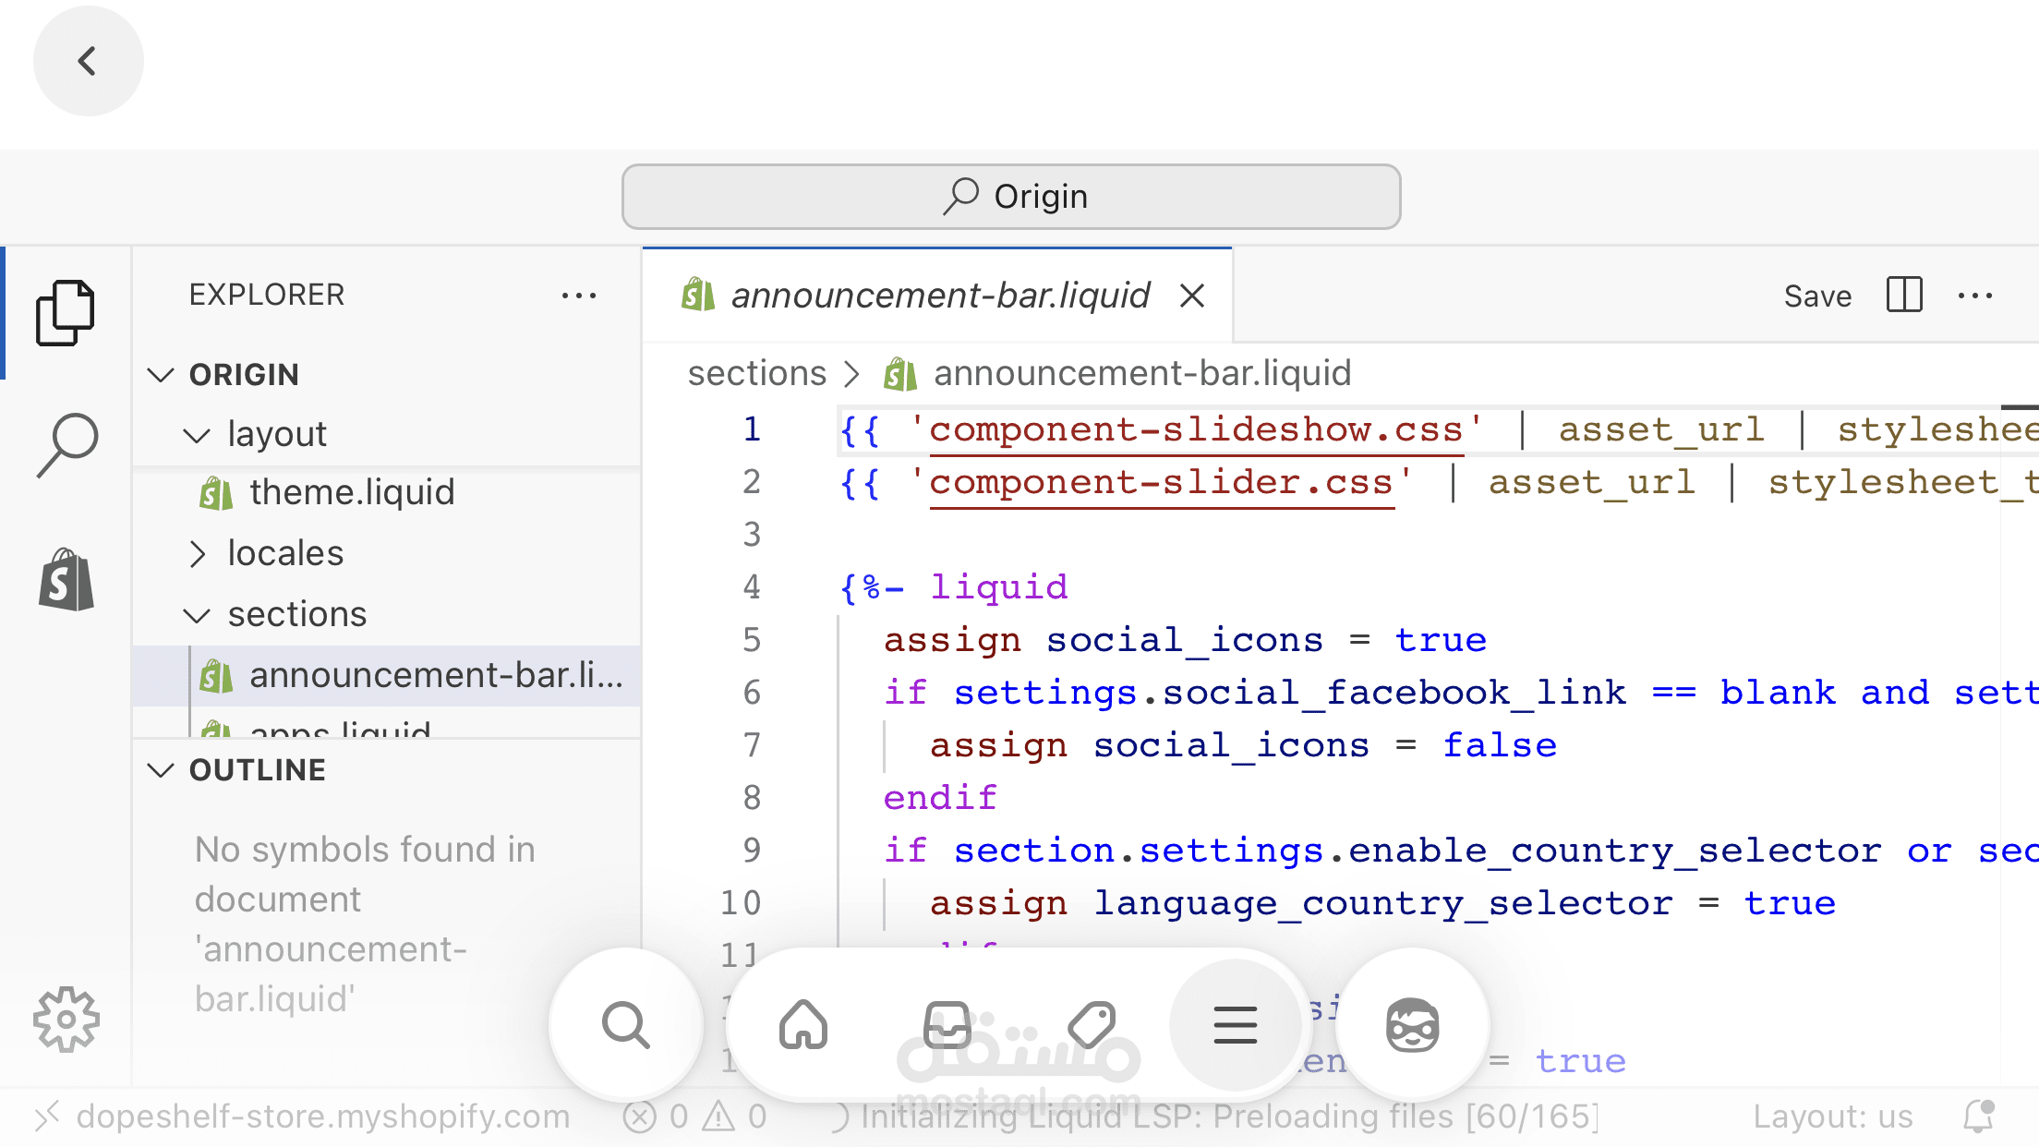Viewport: 2039px width, 1147px height.
Task: Click the split editor icon
Action: point(1903,296)
